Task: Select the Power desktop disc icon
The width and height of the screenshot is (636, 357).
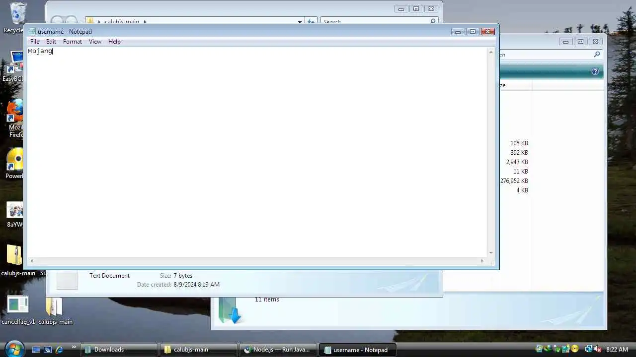Action: pos(14,164)
